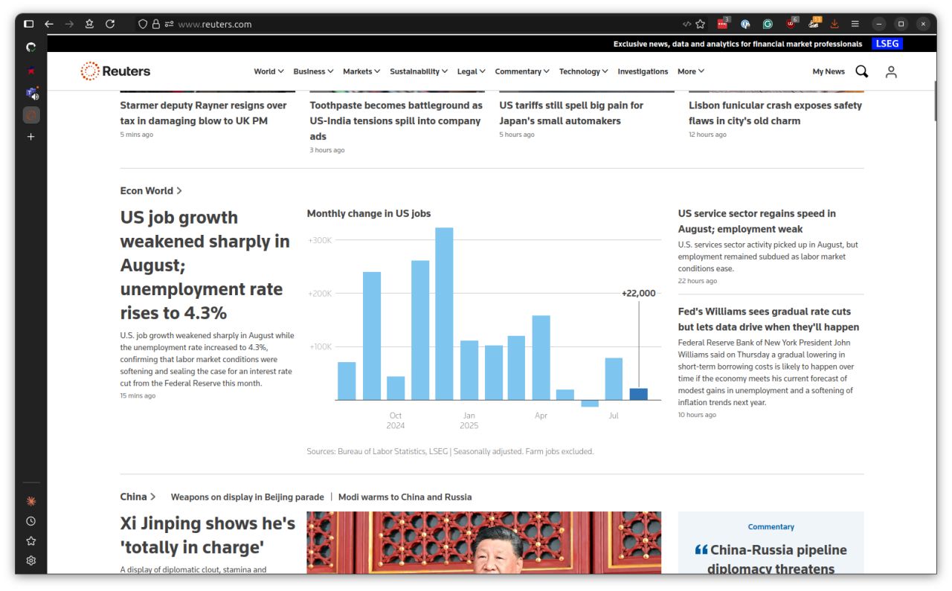Open uBlock Origin extension icon

(791, 23)
